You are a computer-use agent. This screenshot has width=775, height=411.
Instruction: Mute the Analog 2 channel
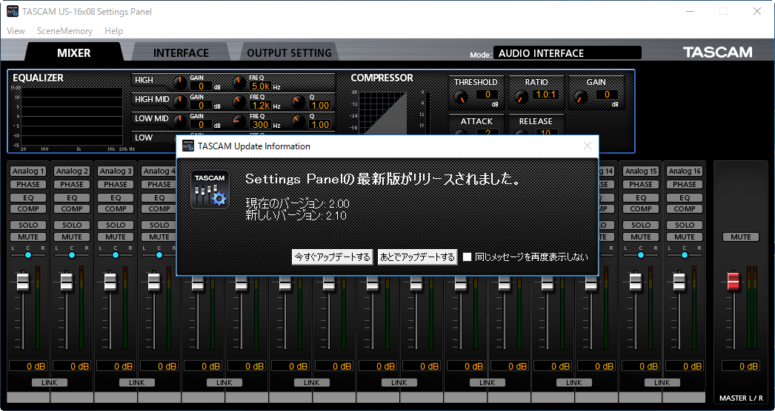72,237
